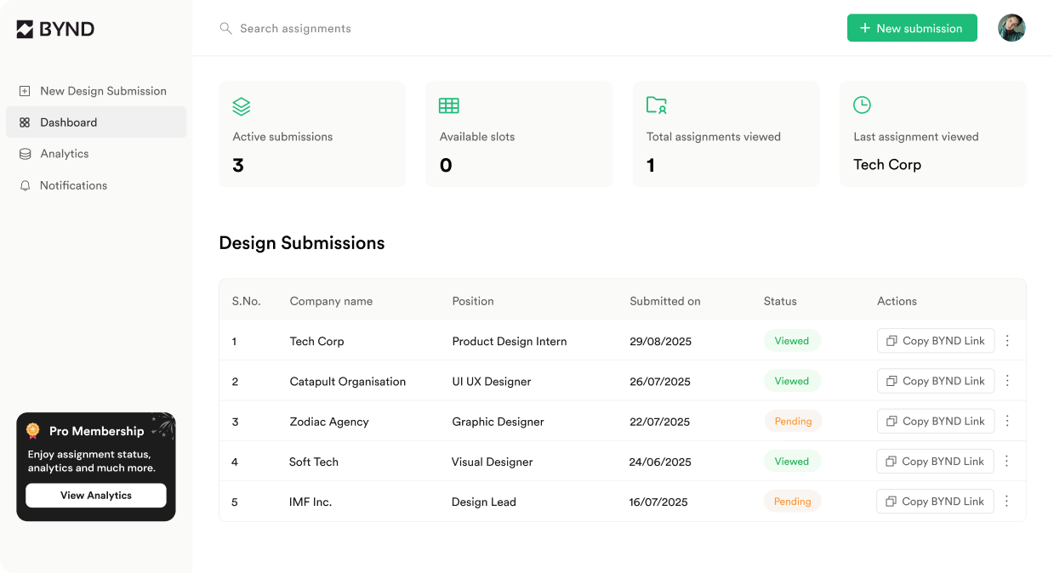This screenshot has height=573, width=1054.
Task: Click the Notifications bell icon in sidebar
Action: 25,185
